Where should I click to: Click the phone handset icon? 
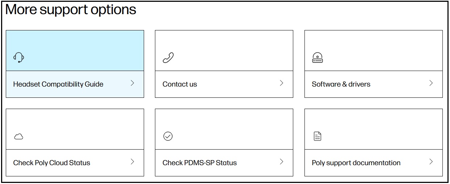click(168, 58)
